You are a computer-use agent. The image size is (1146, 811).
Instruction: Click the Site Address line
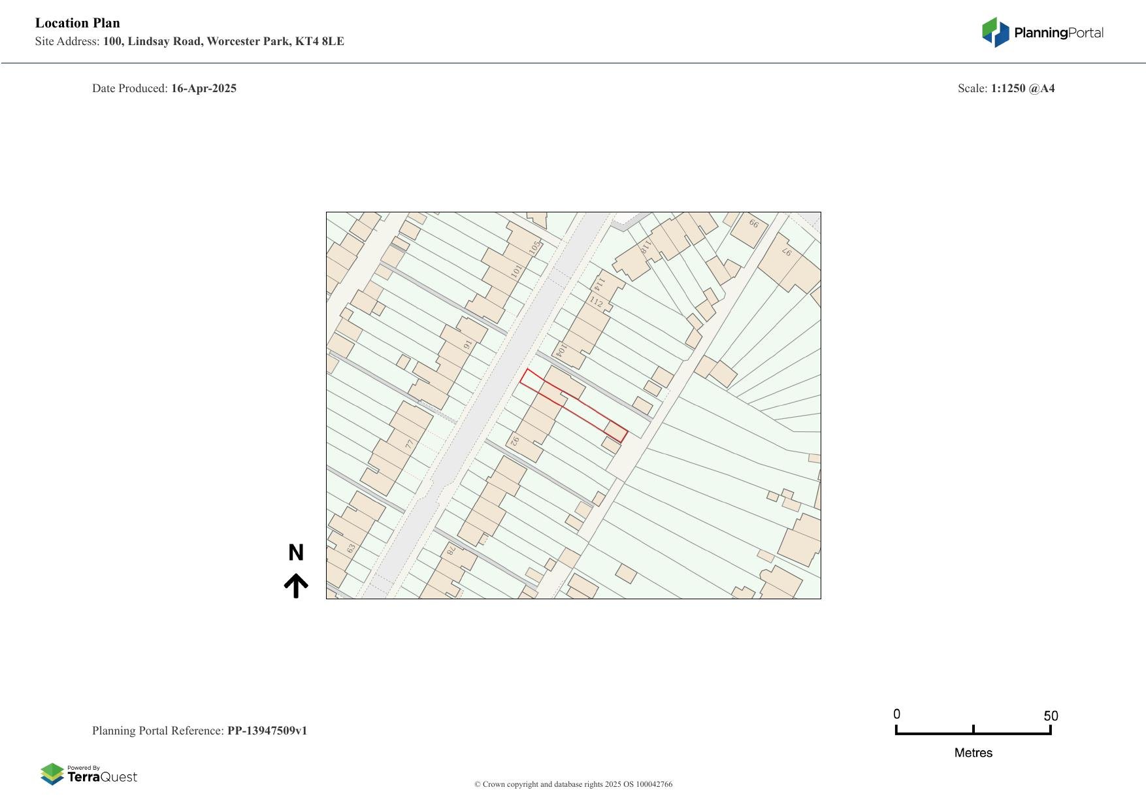(189, 41)
